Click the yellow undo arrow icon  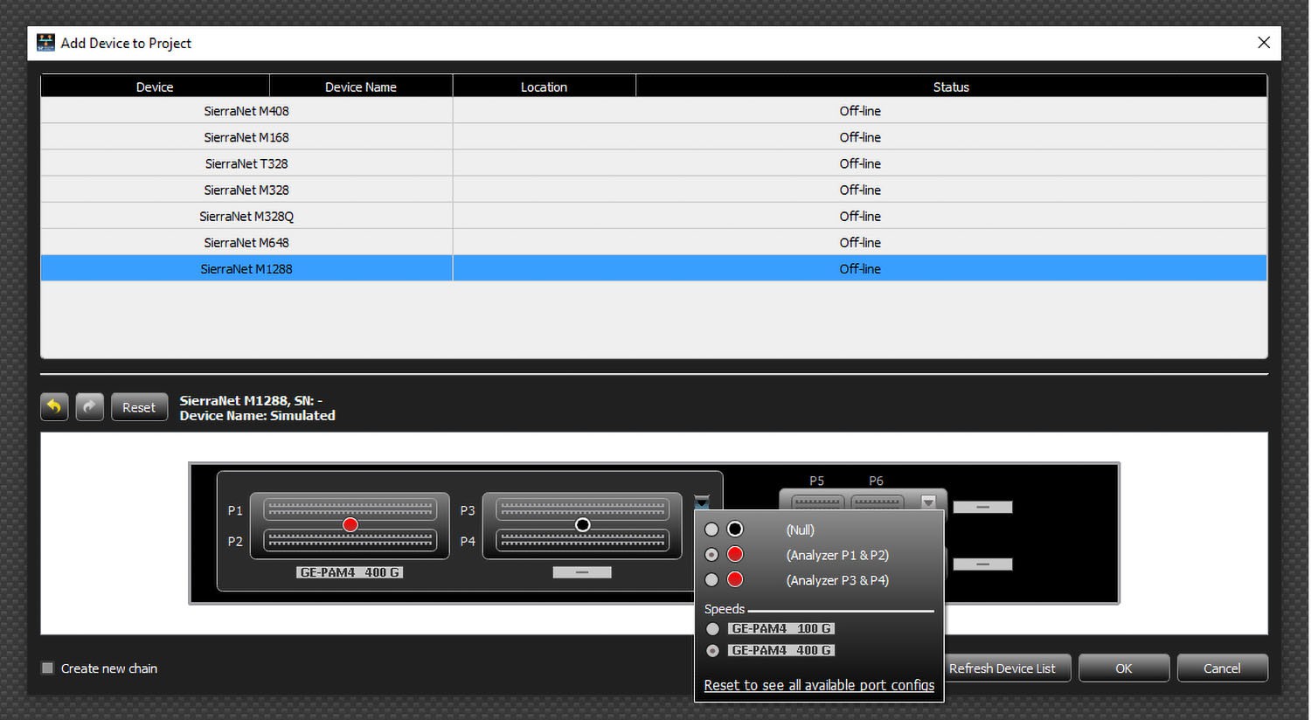tap(54, 406)
